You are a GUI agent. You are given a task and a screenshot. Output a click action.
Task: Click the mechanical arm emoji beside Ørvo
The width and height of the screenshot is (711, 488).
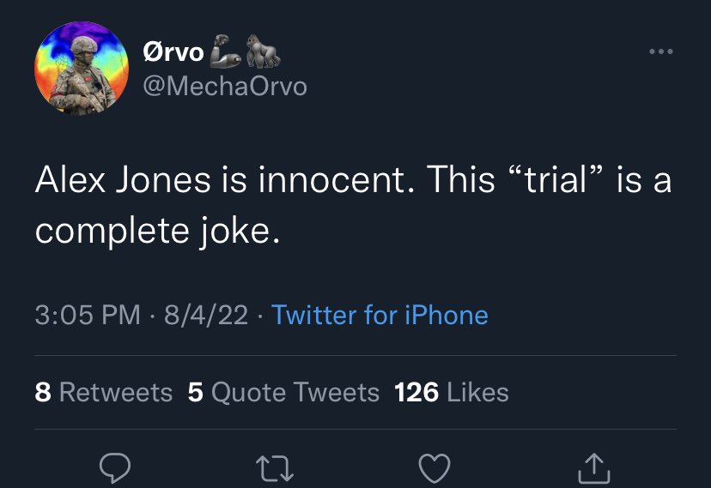[x=225, y=51]
